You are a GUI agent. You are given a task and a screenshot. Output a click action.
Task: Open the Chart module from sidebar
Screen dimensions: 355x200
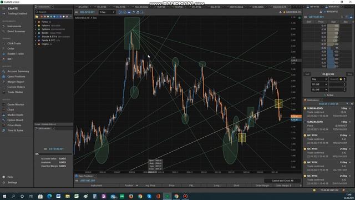[11, 110]
